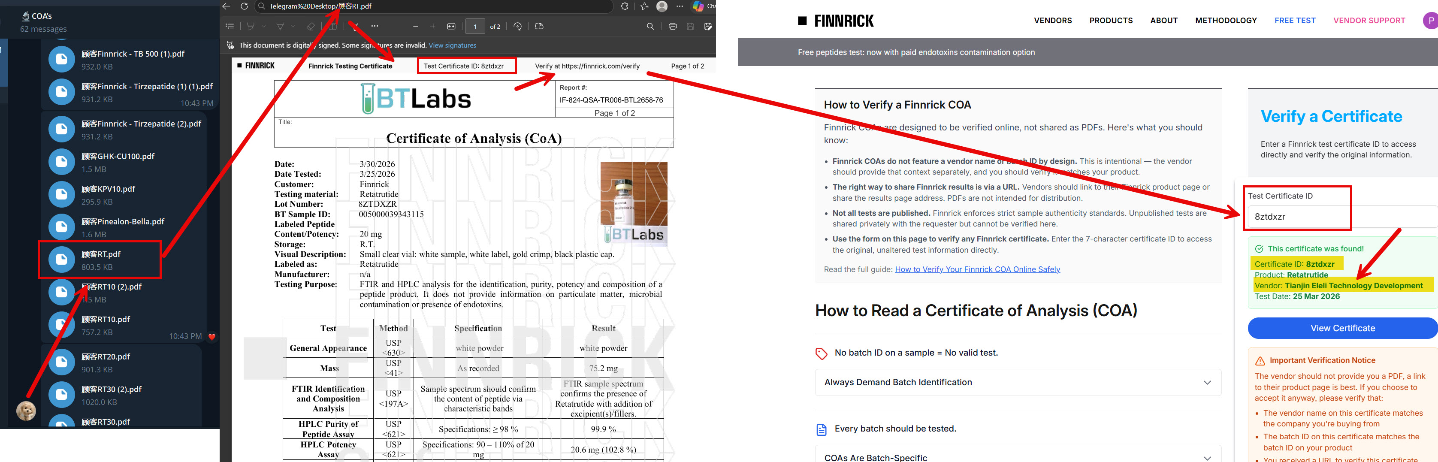This screenshot has width=1438, height=462.
Task: Print the PDF document
Action: click(673, 26)
